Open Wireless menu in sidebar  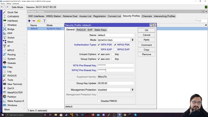coord(12,25)
